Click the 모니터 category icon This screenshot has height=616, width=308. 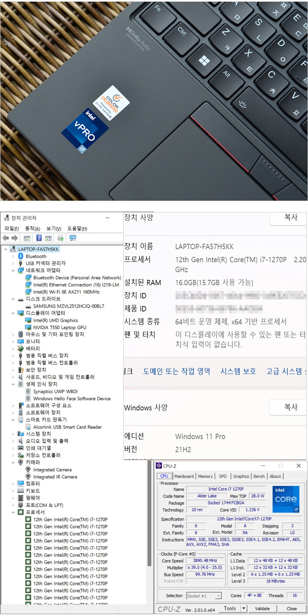(x=21, y=341)
